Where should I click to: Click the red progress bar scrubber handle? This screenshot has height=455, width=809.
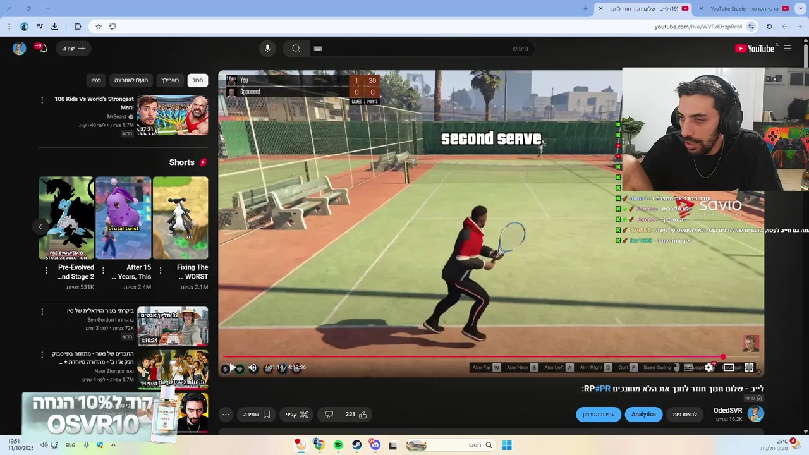coord(723,356)
